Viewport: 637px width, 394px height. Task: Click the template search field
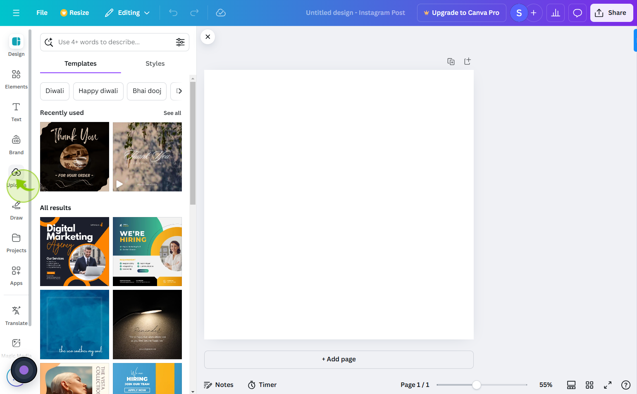(114, 42)
